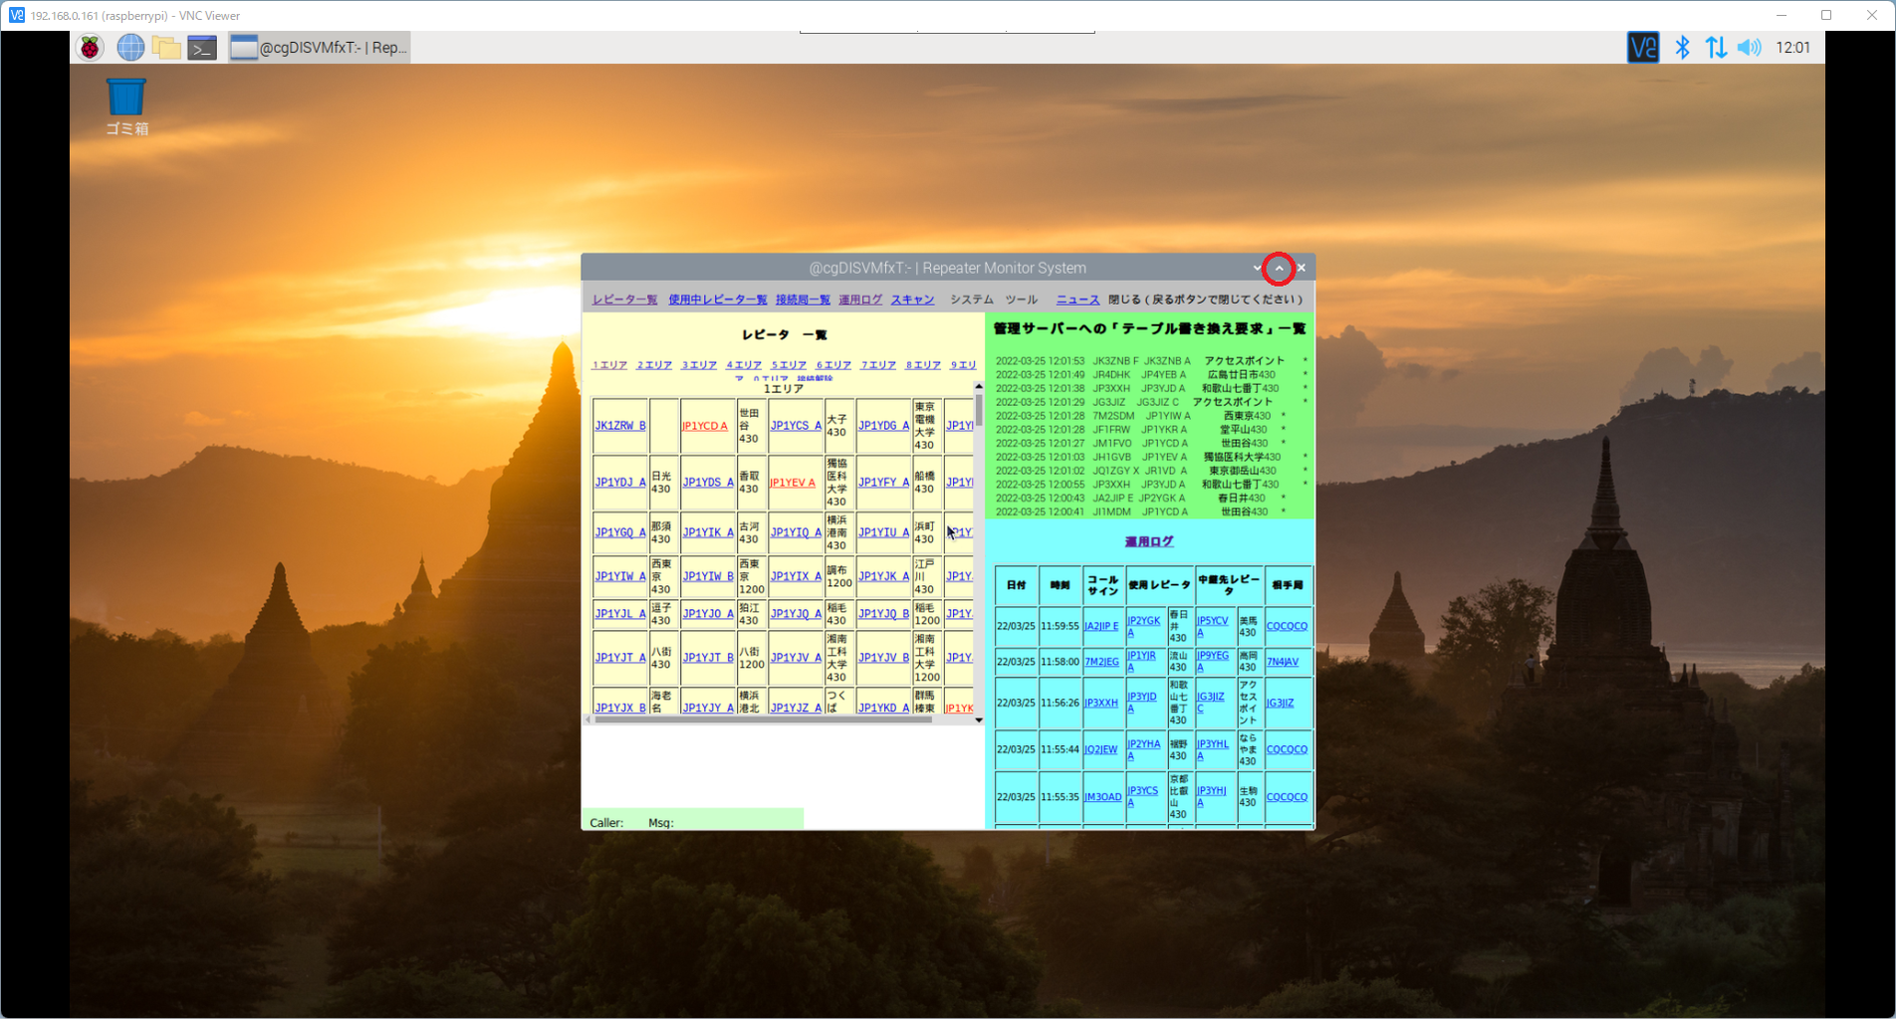Image resolution: width=1896 pixels, height=1019 pixels.
Task: Select repeater JP1YJT B
Action: tap(708, 658)
